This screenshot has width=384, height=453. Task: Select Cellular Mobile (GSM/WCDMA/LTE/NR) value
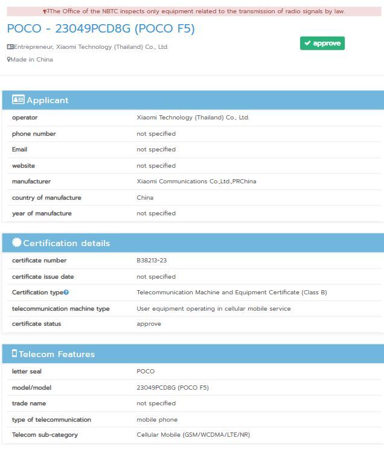click(193, 435)
